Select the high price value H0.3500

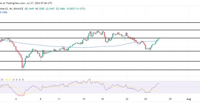click(x=40, y=9)
